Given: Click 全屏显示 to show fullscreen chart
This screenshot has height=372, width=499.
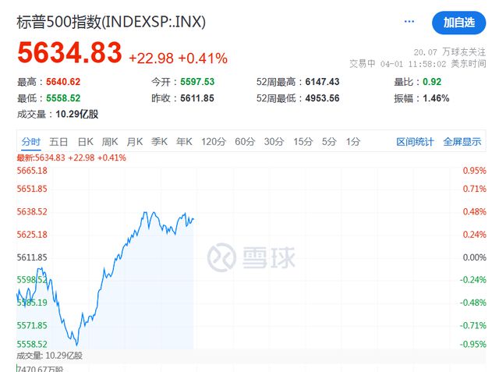Looking at the screenshot, I should pyautogui.click(x=462, y=142).
